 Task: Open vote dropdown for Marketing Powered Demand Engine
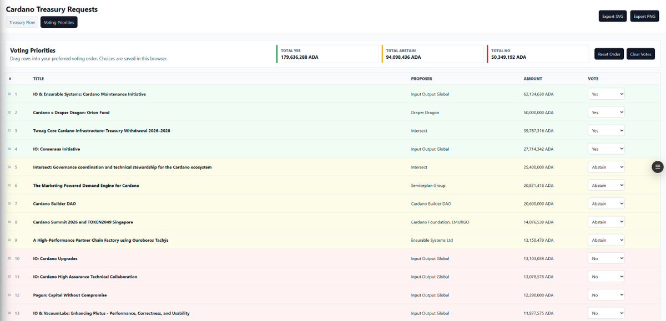[x=606, y=185]
